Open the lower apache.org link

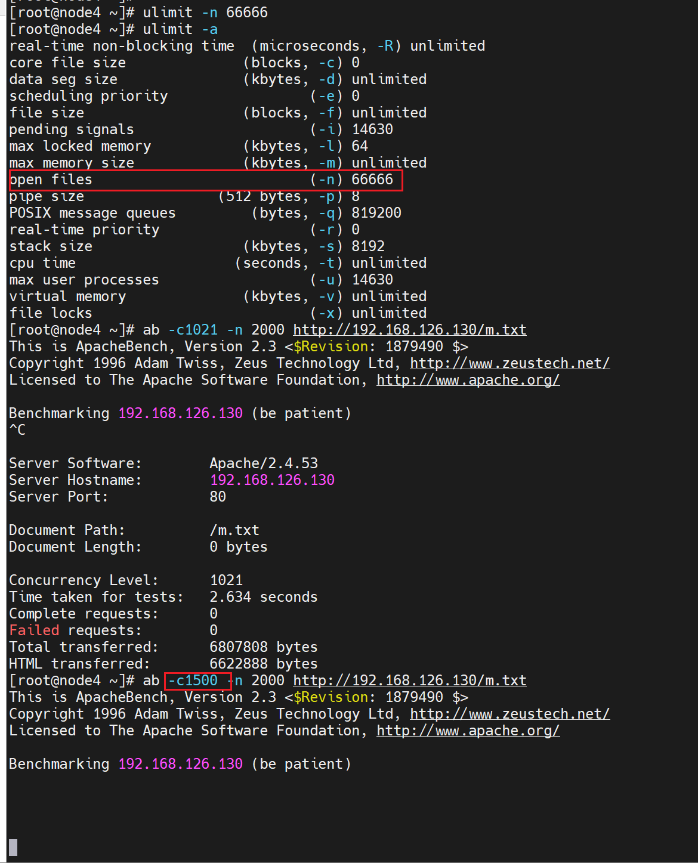[x=468, y=731]
